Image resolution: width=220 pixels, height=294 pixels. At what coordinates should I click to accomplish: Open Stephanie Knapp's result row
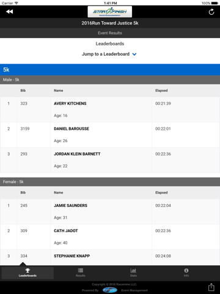tap(110, 257)
